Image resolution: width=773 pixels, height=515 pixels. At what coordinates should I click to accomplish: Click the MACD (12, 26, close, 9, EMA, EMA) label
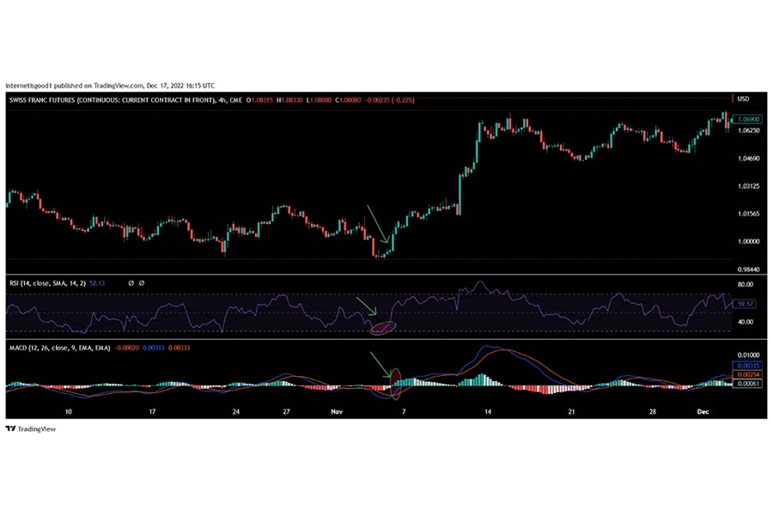59,348
